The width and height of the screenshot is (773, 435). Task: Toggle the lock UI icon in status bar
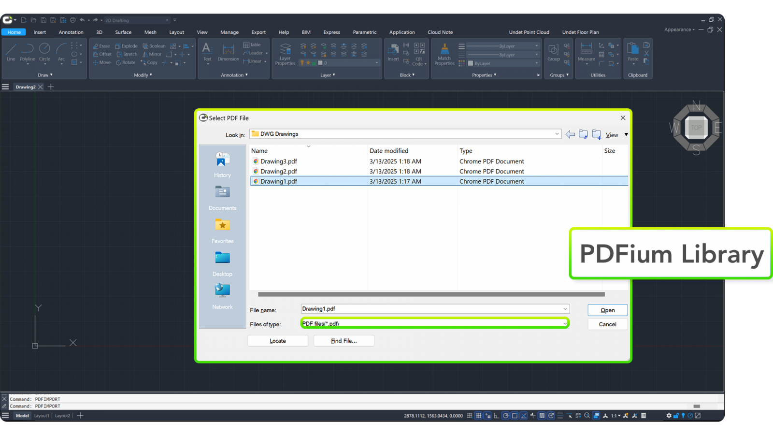tap(676, 416)
